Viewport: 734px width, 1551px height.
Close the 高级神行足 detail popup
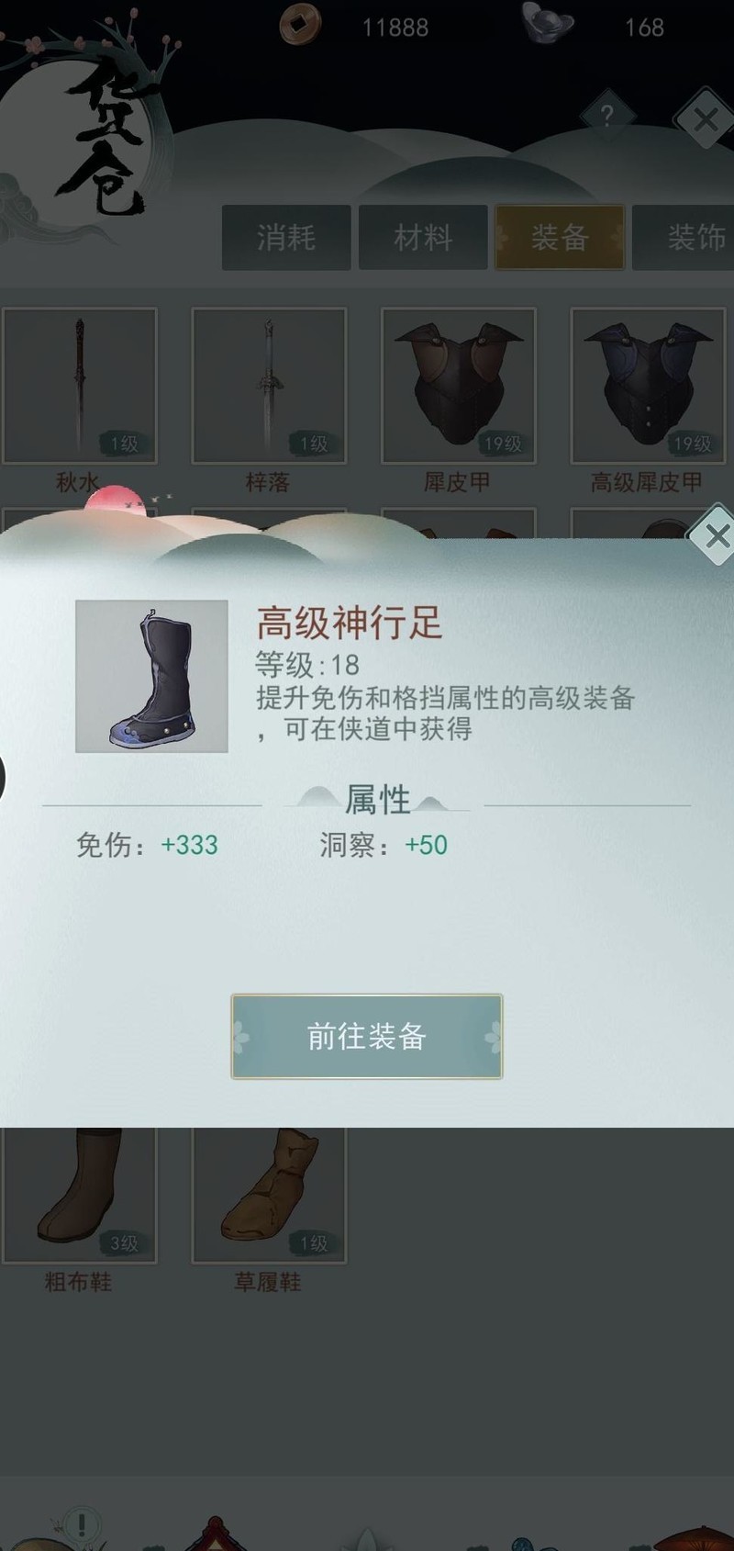click(x=716, y=535)
